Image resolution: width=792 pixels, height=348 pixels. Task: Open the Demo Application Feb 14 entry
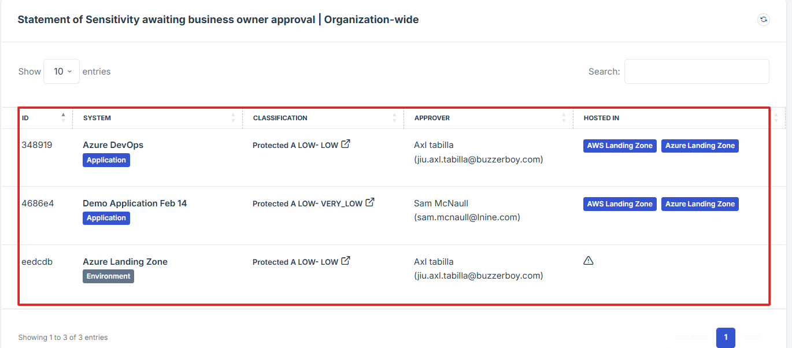tap(135, 203)
